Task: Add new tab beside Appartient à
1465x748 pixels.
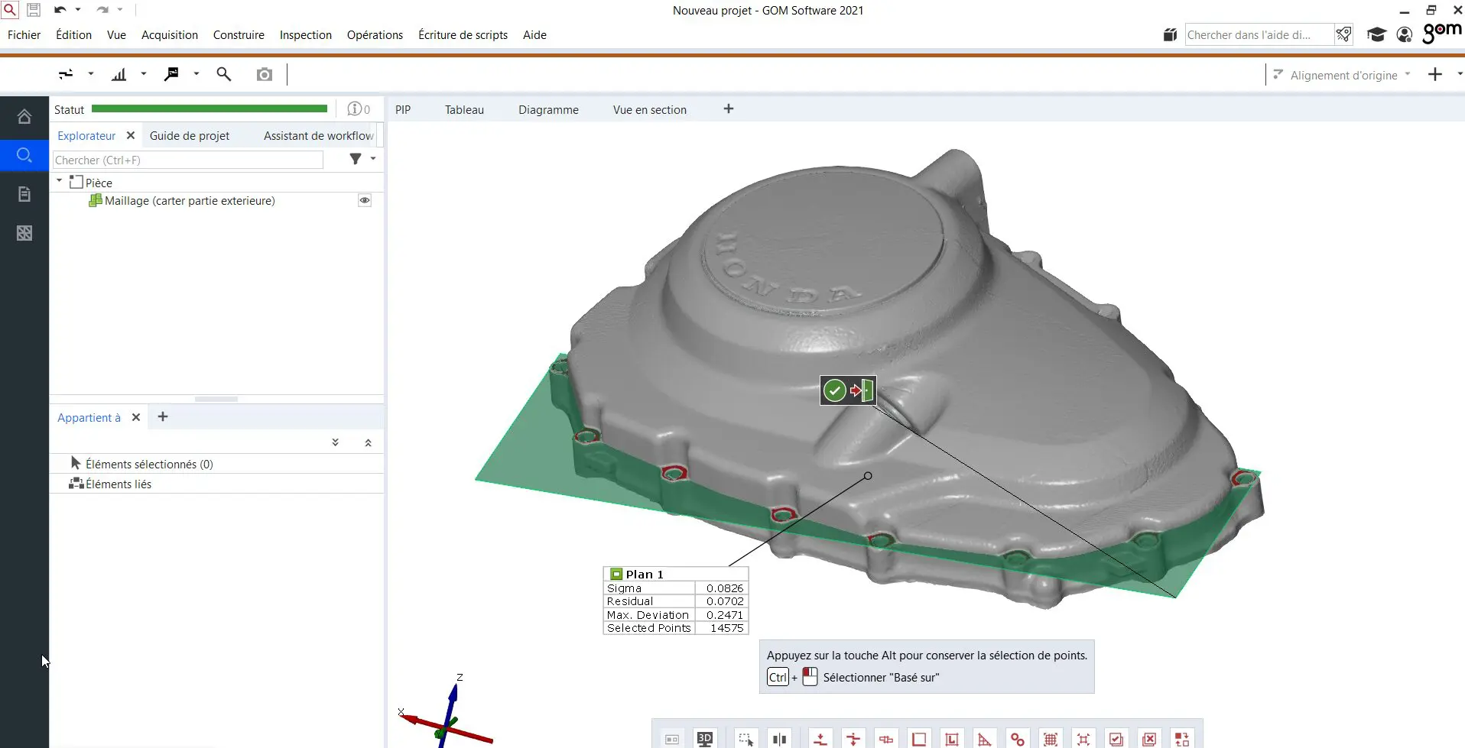Action: pos(163,417)
